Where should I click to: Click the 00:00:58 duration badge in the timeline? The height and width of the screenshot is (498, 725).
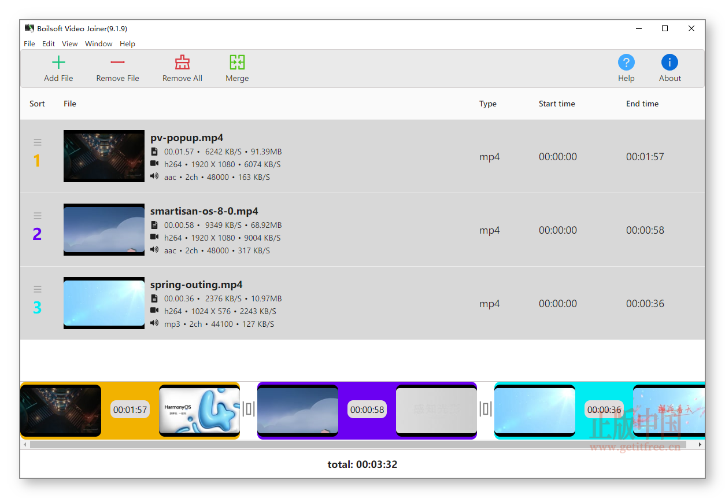point(367,410)
